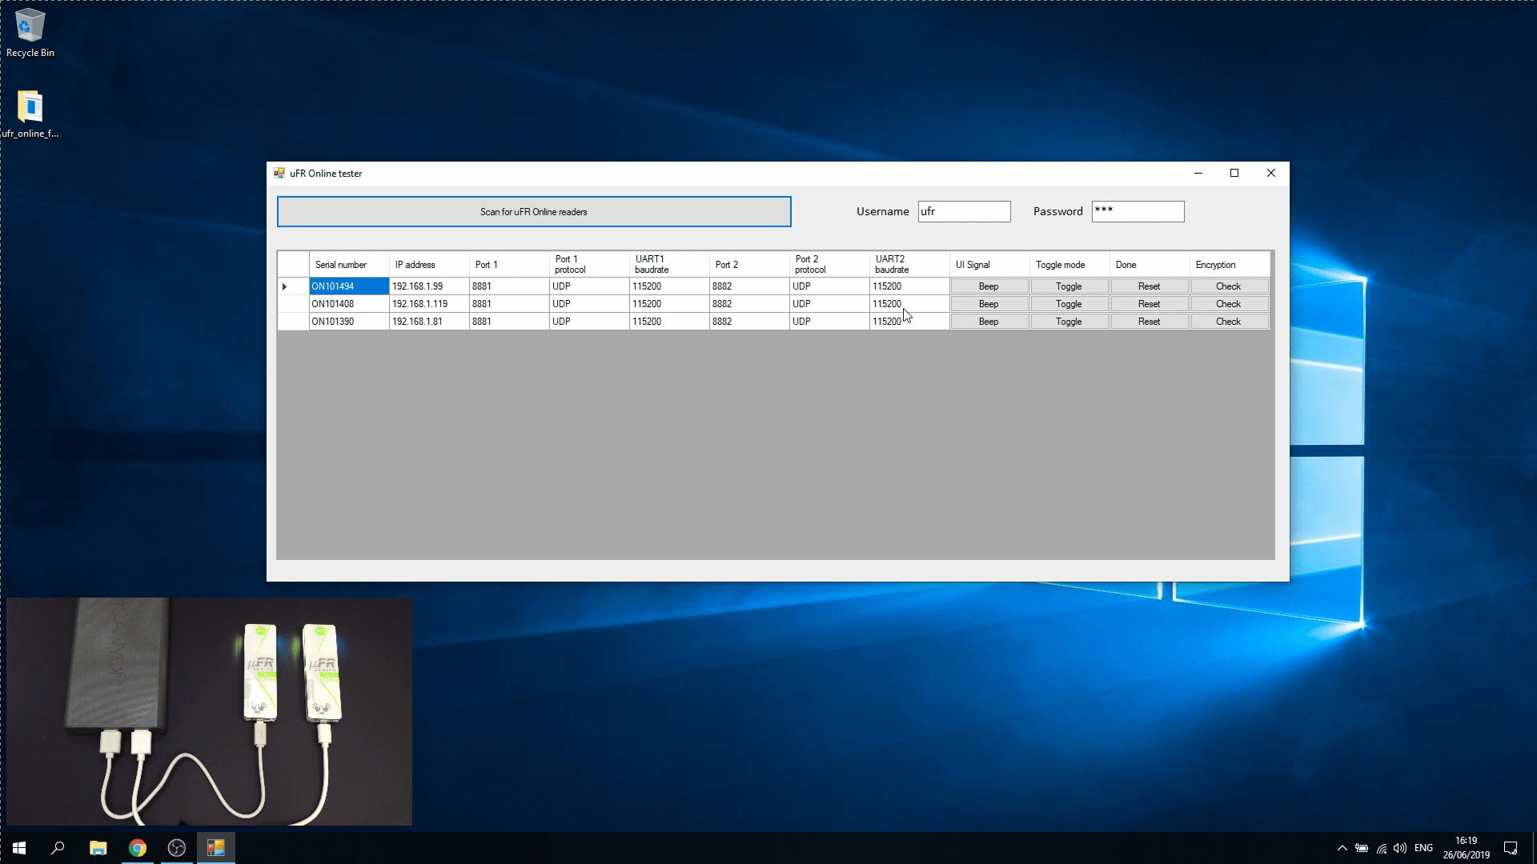
Task: Focus the Username input field
Action: tap(964, 211)
